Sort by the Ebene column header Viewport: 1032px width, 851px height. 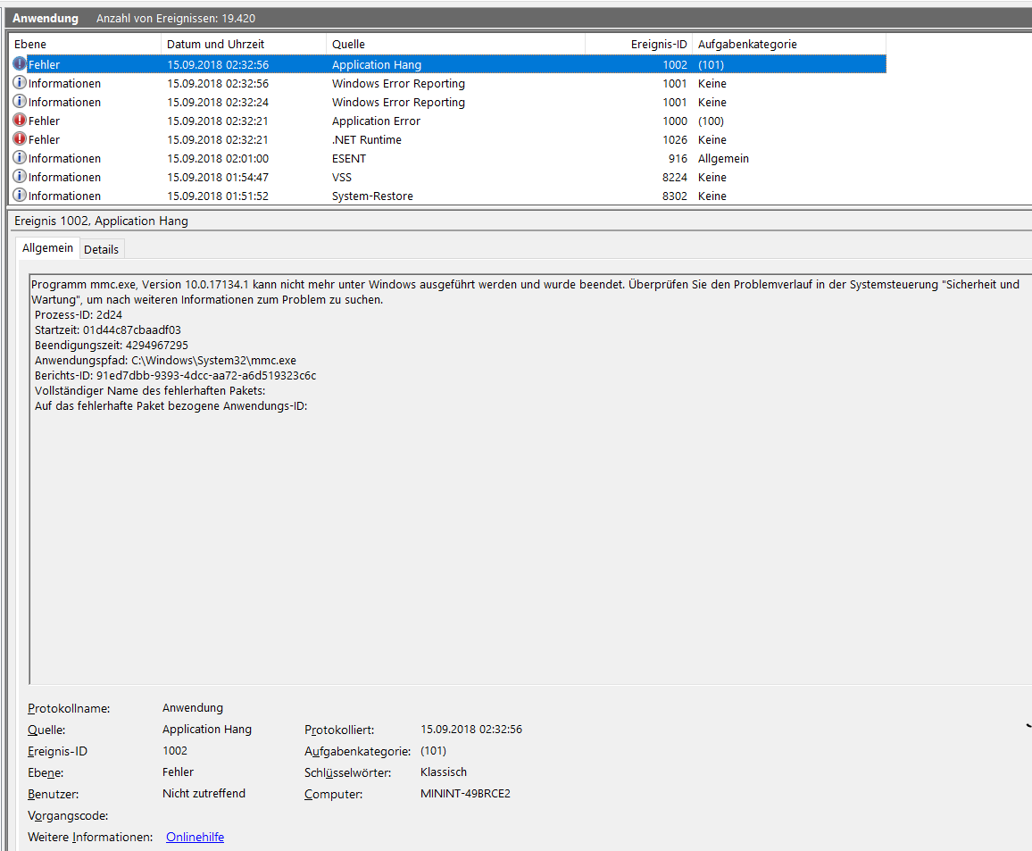pyautogui.click(x=85, y=44)
